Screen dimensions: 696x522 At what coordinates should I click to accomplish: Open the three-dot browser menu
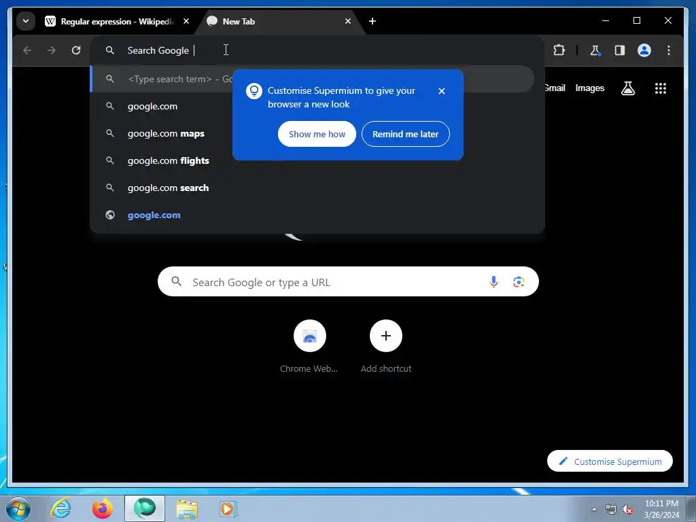[x=669, y=50]
